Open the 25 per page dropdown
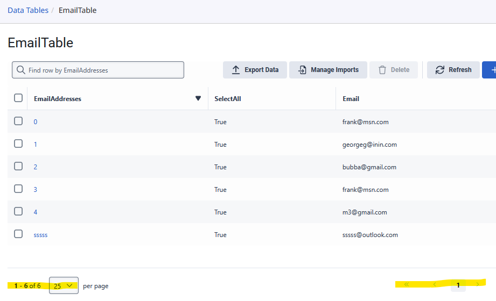This screenshot has height=301, width=496. pyautogui.click(x=64, y=286)
